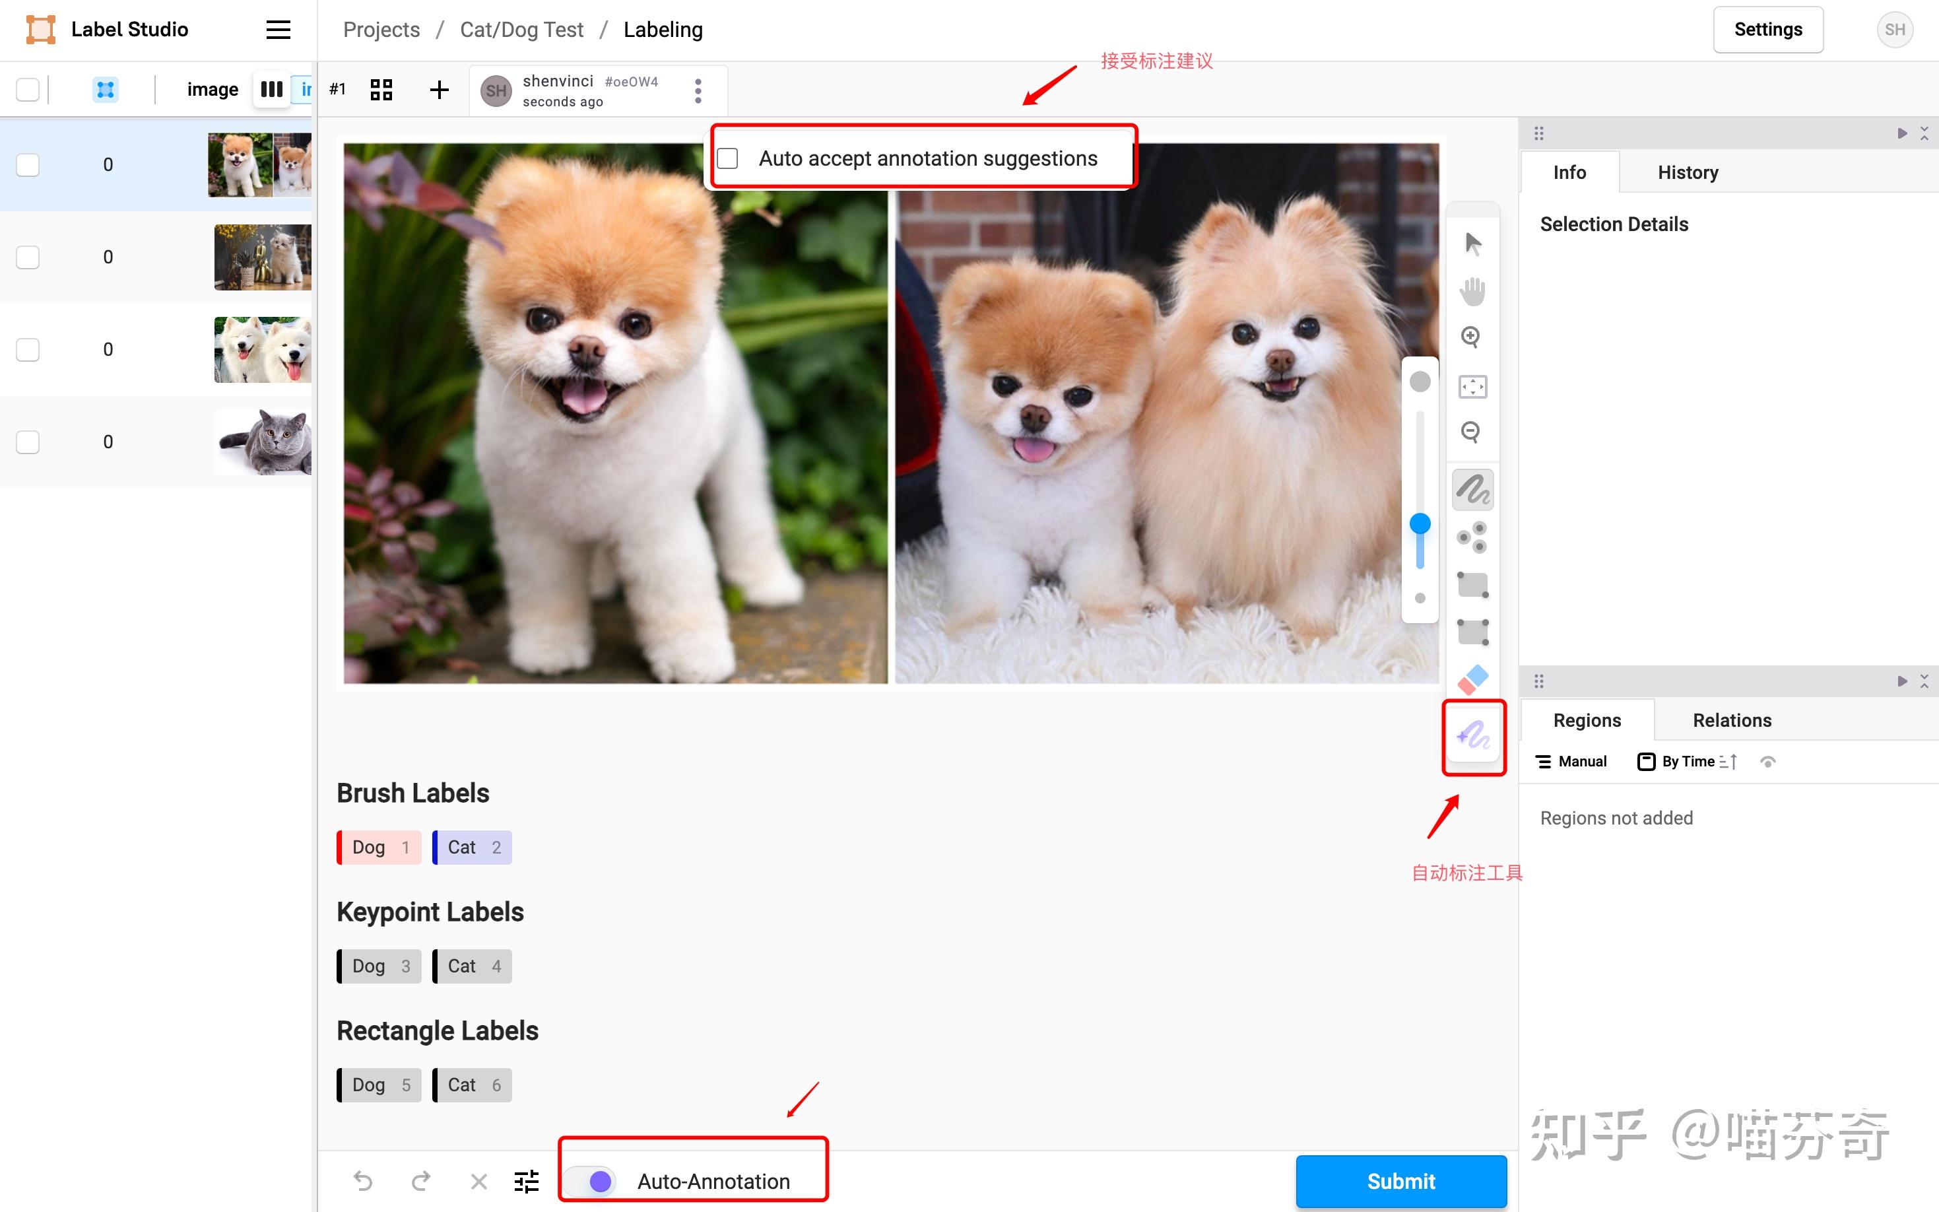This screenshot has height=1212, width=1939.
Task: Select the Brush tool in toolbar
Action: click(1472, 489)
